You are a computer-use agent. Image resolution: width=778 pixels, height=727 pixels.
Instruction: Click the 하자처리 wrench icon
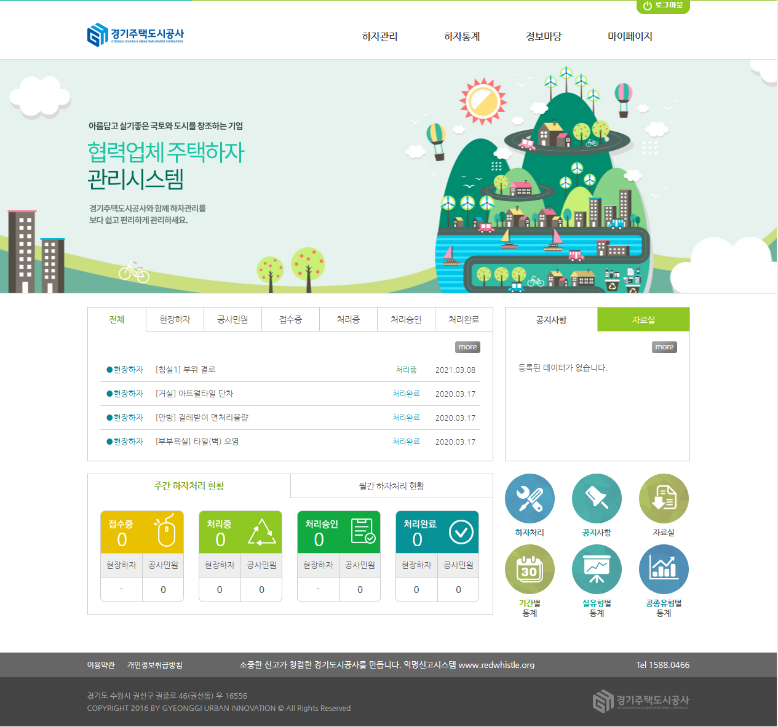pos(530,499)
